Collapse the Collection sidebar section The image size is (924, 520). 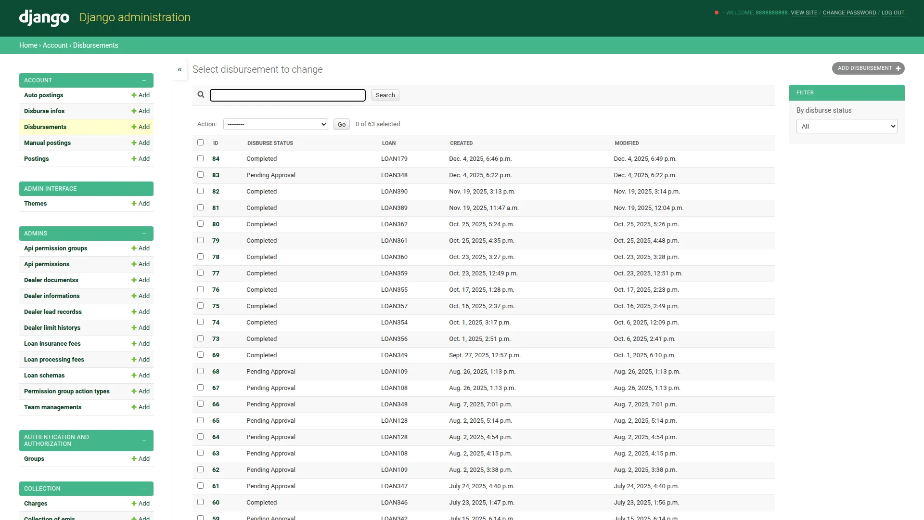pos(144,489)
